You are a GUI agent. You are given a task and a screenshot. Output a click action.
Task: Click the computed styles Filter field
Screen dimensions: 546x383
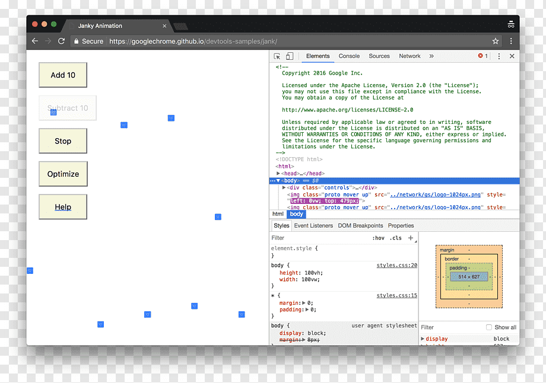click(451, 327)
